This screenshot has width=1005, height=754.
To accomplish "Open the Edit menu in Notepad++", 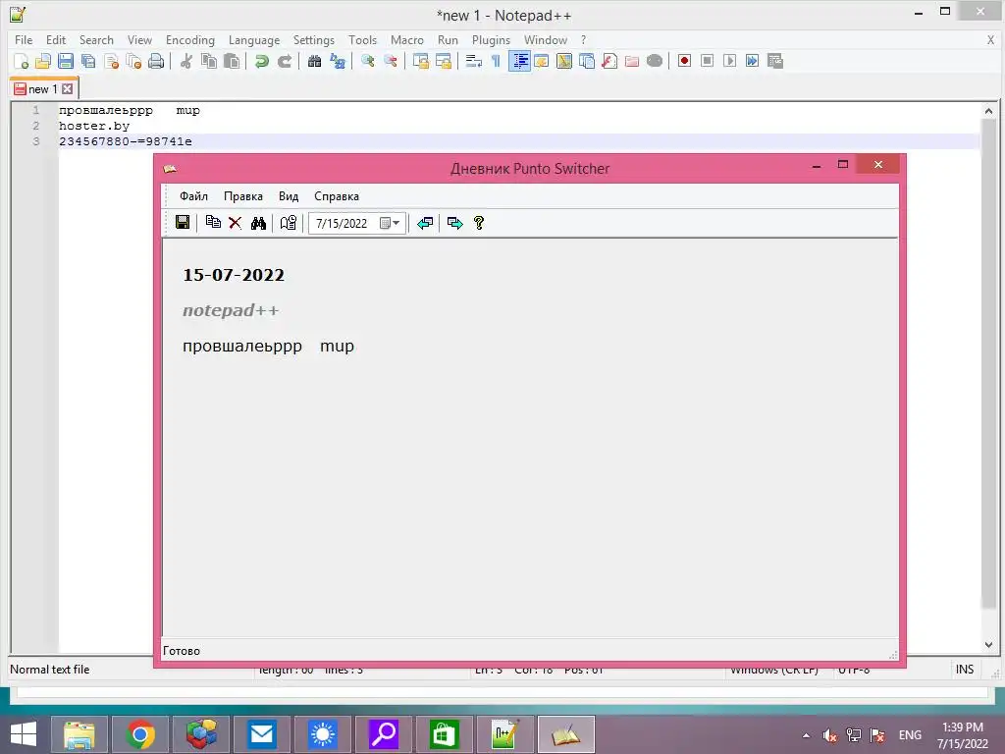I will (56, 39).
